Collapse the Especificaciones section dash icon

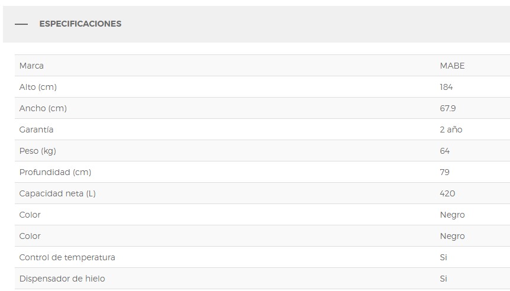click(21, 24)
